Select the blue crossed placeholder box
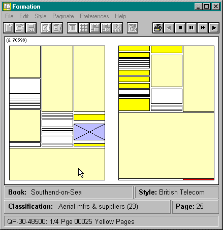Image resolution: width=223 pixels, height=230 pixels. 89,132
